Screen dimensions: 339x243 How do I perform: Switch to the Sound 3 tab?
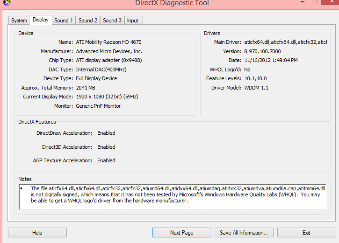coord(112,21)
